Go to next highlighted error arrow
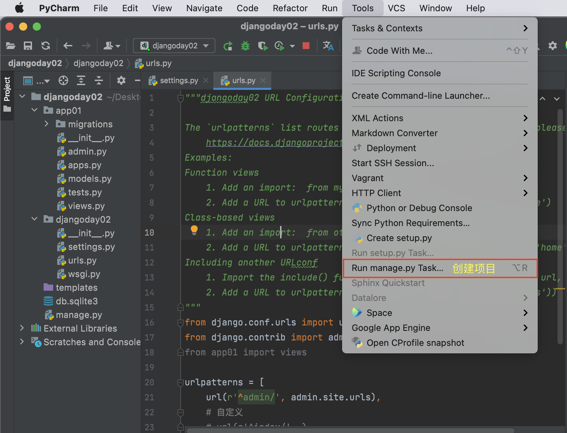 click(557, 99)
